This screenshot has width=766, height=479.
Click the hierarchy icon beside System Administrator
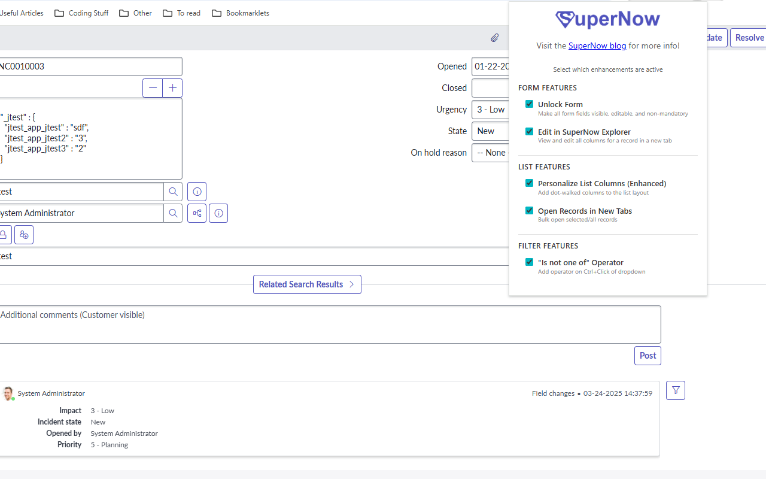(197, 213)
